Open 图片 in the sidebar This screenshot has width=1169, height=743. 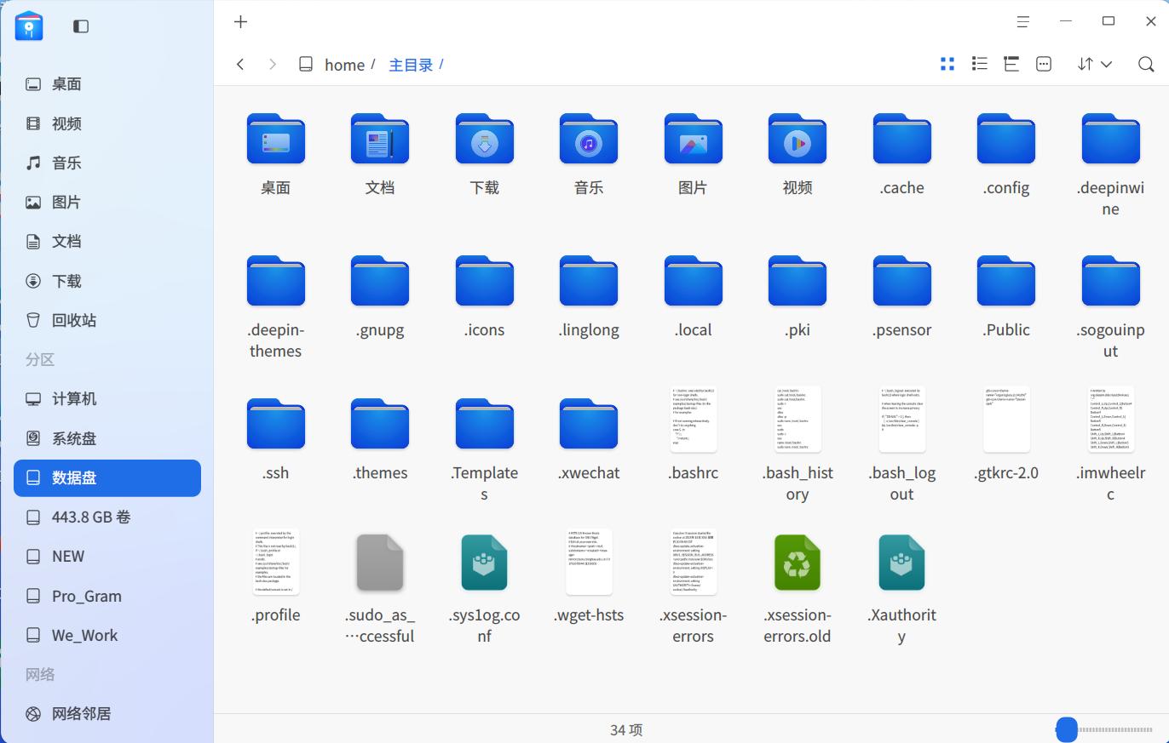tap(107, 203)
